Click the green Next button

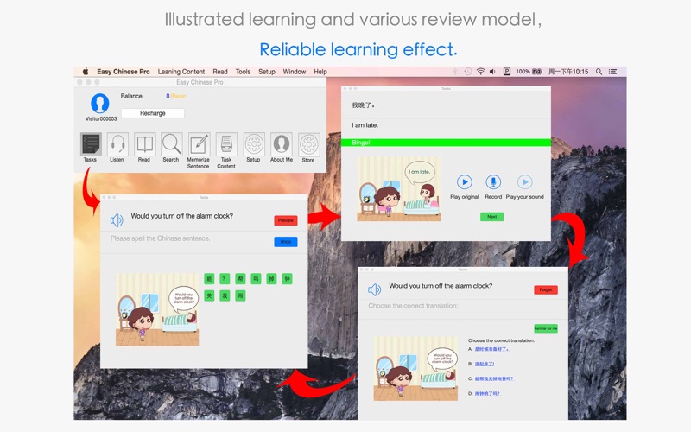[491, 217]
